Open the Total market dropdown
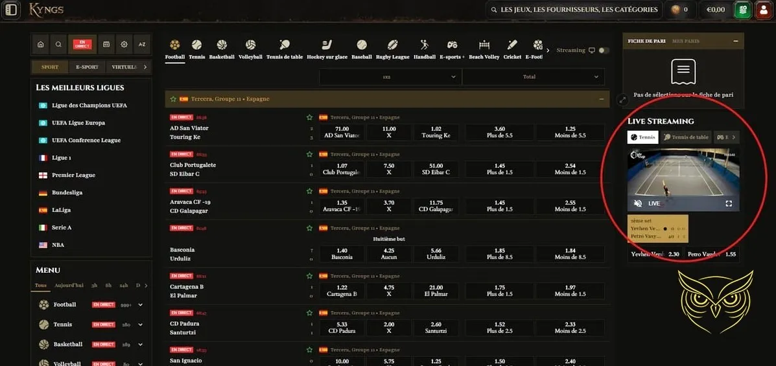 click(533, 76)
